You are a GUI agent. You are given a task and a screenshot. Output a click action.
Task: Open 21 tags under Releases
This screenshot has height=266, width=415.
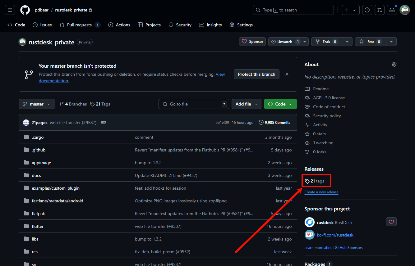click(x=315, y=181)
